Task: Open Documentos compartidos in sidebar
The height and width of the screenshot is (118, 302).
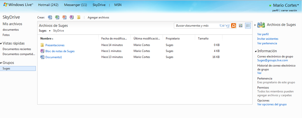Action: pos(19,54)
